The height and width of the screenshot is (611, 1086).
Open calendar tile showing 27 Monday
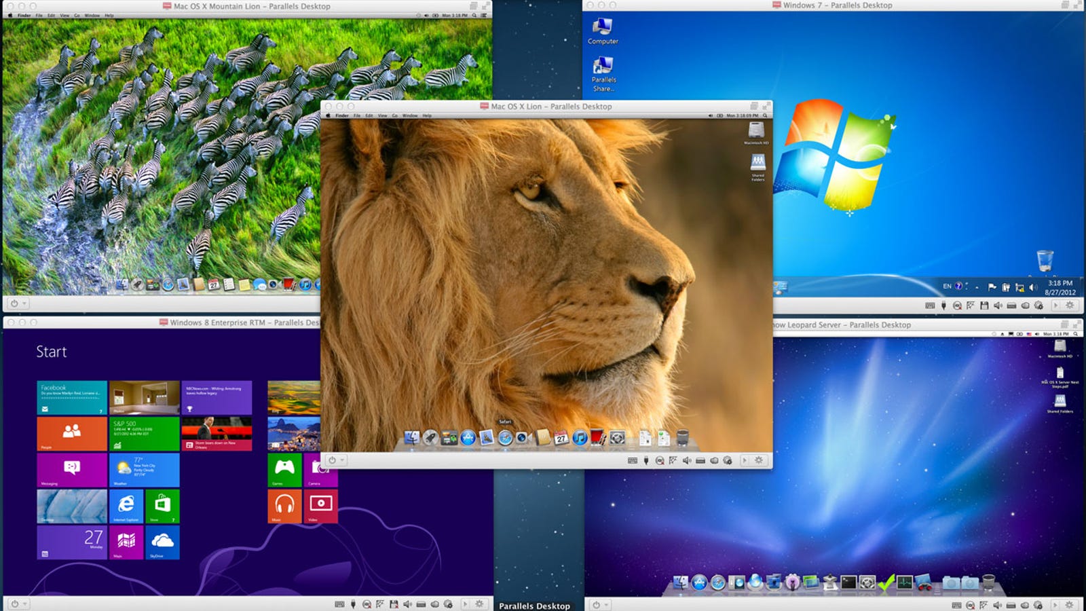pos(72,542)
